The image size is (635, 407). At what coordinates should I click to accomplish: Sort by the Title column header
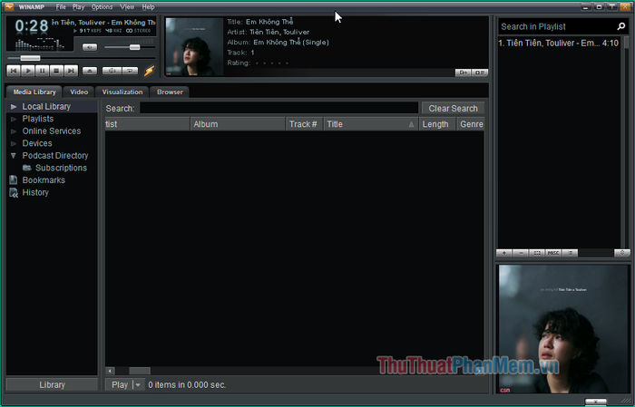(371, 124)
